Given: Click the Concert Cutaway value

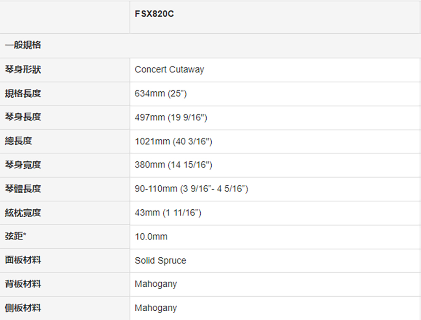Looking at the screenshot, I should tap(169, 69).
